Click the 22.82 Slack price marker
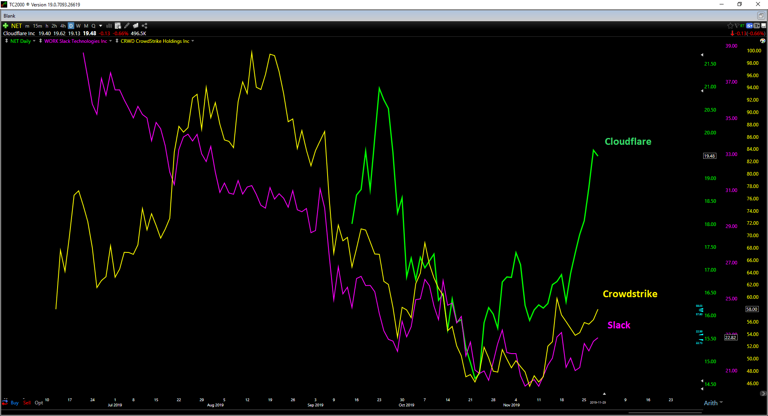Viewport: 768px width, 416px height. coord(731,338)
